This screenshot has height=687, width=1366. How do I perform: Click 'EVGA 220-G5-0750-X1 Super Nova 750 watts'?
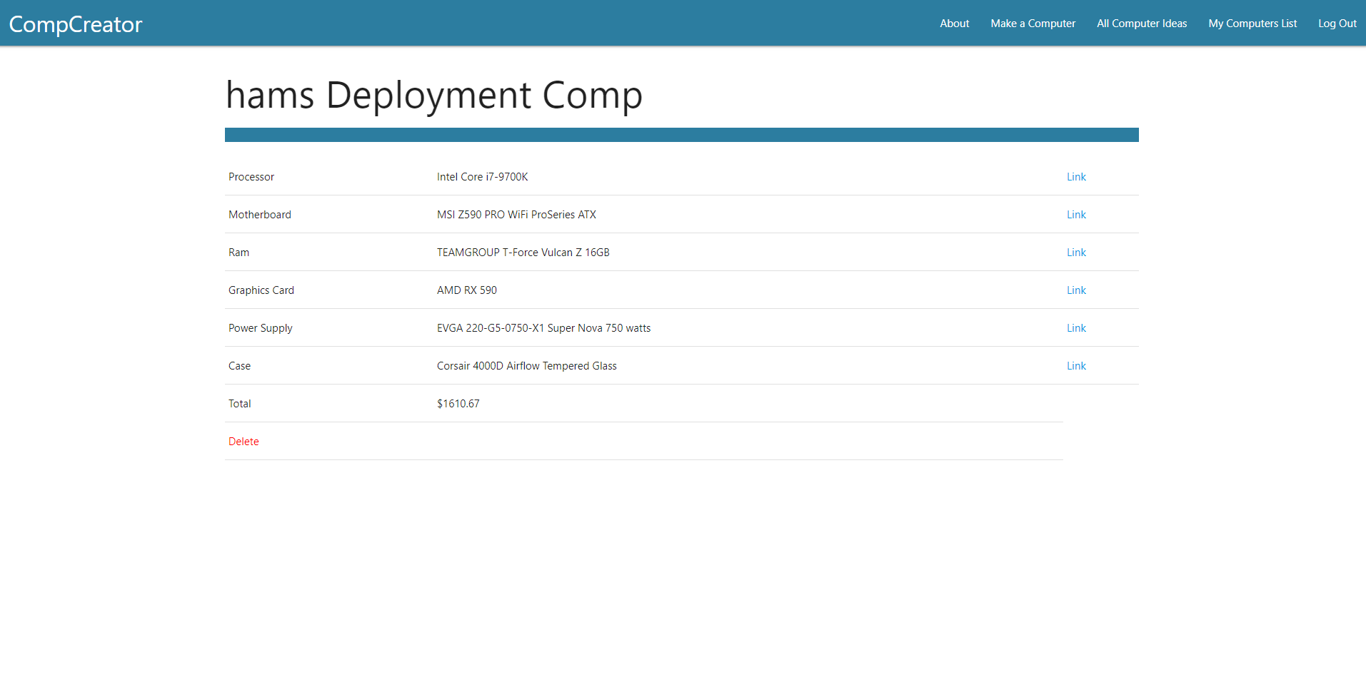(x=544, y=328)
